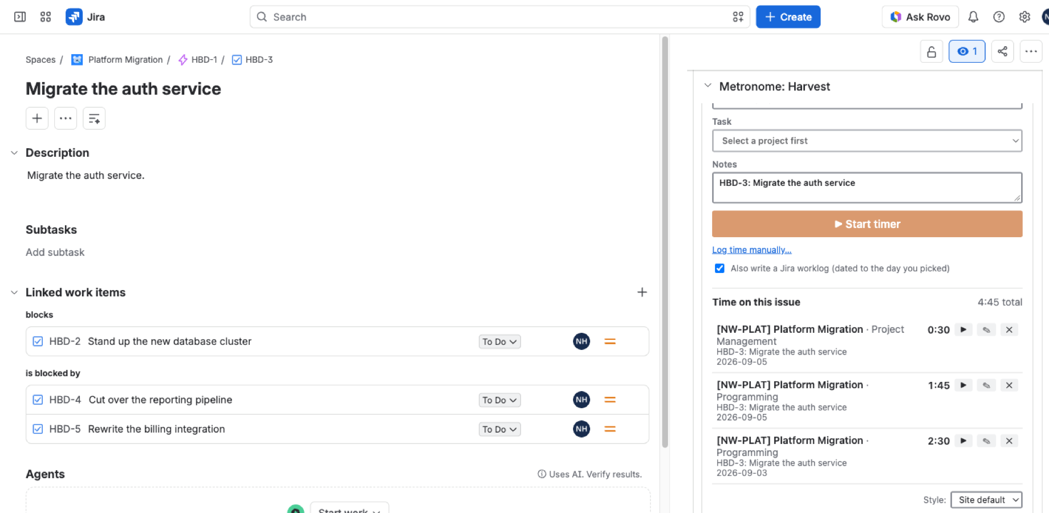Screen dimensions: 1049x513
Task: Open Platform Migration breadcrumb
Action: coord(125,60)
